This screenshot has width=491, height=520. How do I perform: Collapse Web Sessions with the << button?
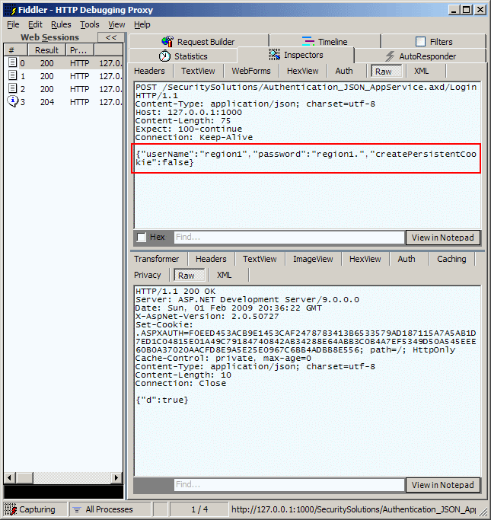(x=111, y=37)
